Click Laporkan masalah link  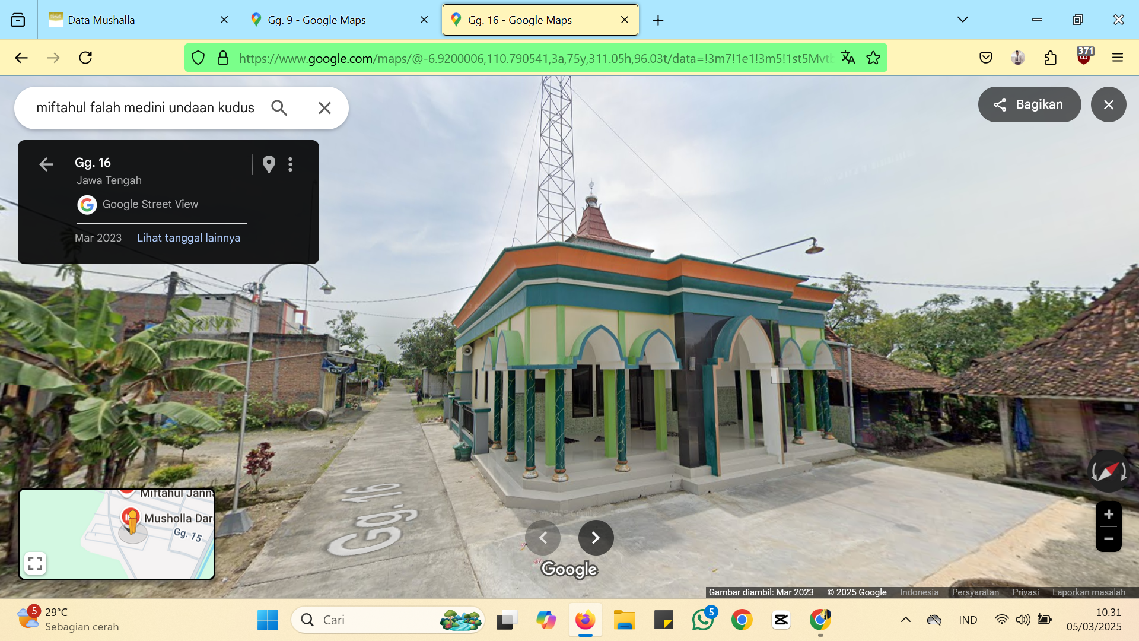[x=1089, y=592]
